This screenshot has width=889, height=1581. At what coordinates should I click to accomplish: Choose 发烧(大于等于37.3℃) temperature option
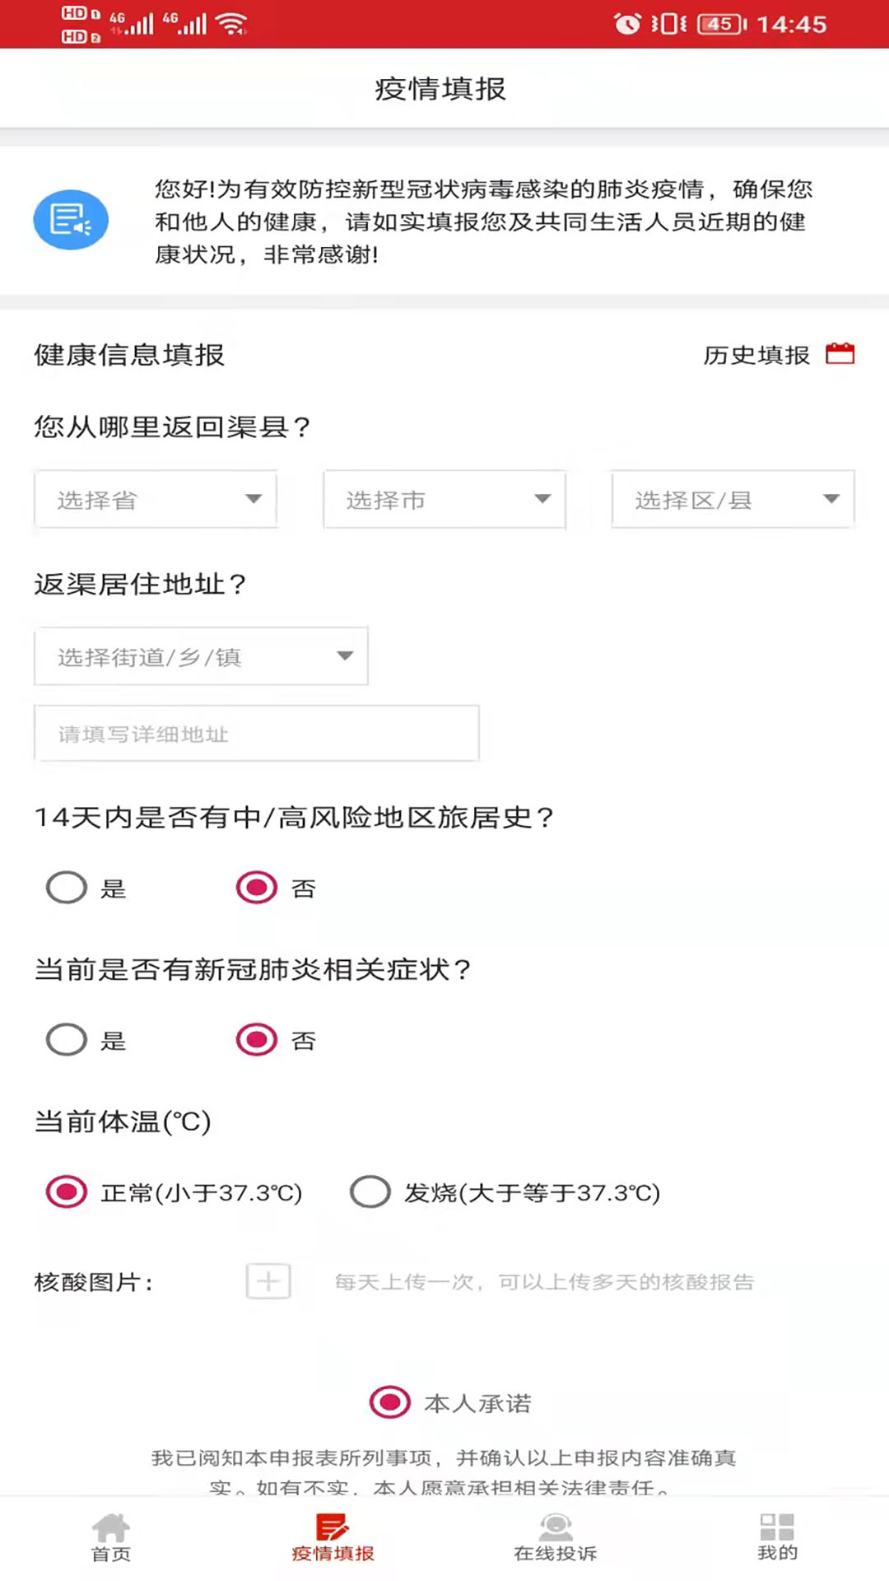pos(370,1192)
